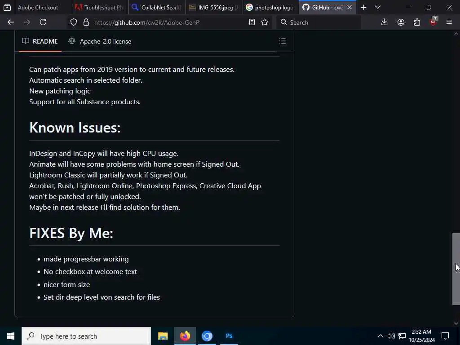Open the uBlock Origin extension icon
The height and width of the screenshot is (345, 460).
[433, 22]
